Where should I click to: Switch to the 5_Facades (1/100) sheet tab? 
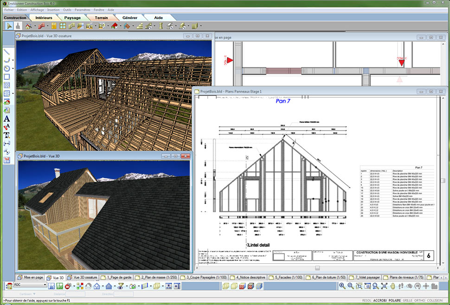[x=289, y=277]
